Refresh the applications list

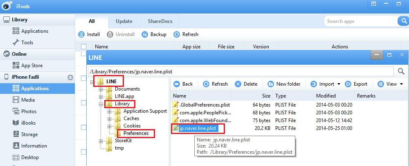pyautogui.click(x=177, y=34)
